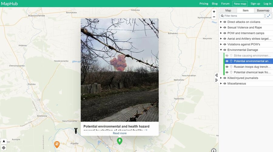The height and width of the screenshot is (152, 273).
Task: Click the New map button
Action: tap(240, 4)
